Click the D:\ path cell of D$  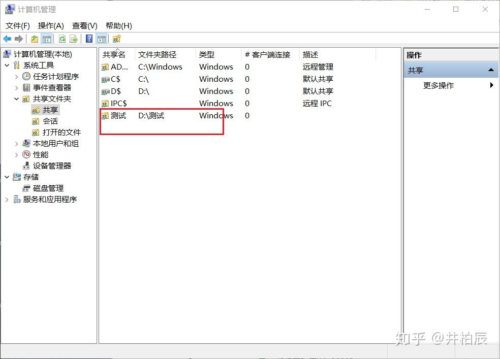[x=143, y=91]
